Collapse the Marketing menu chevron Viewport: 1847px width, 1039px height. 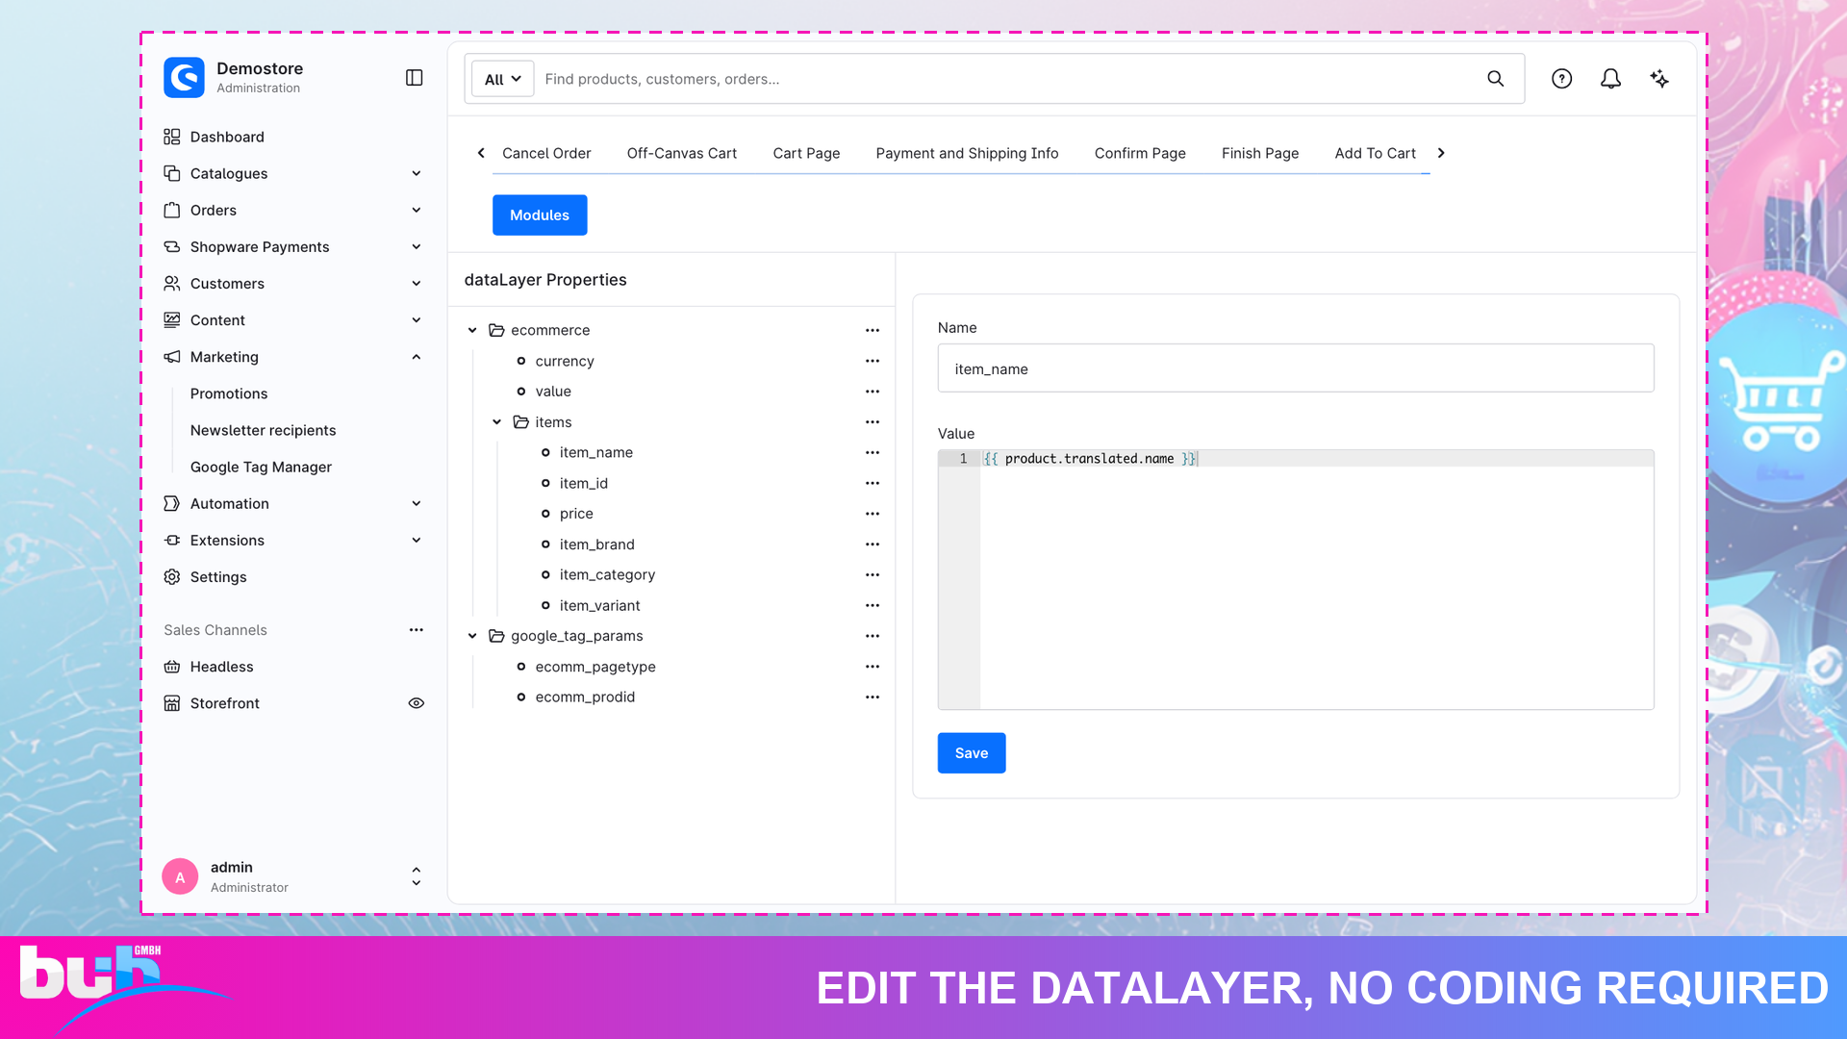pos(417,357)
